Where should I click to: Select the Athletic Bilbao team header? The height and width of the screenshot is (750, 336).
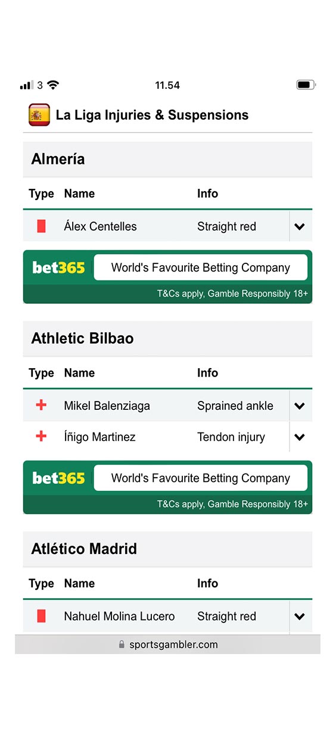click(167, 338)
